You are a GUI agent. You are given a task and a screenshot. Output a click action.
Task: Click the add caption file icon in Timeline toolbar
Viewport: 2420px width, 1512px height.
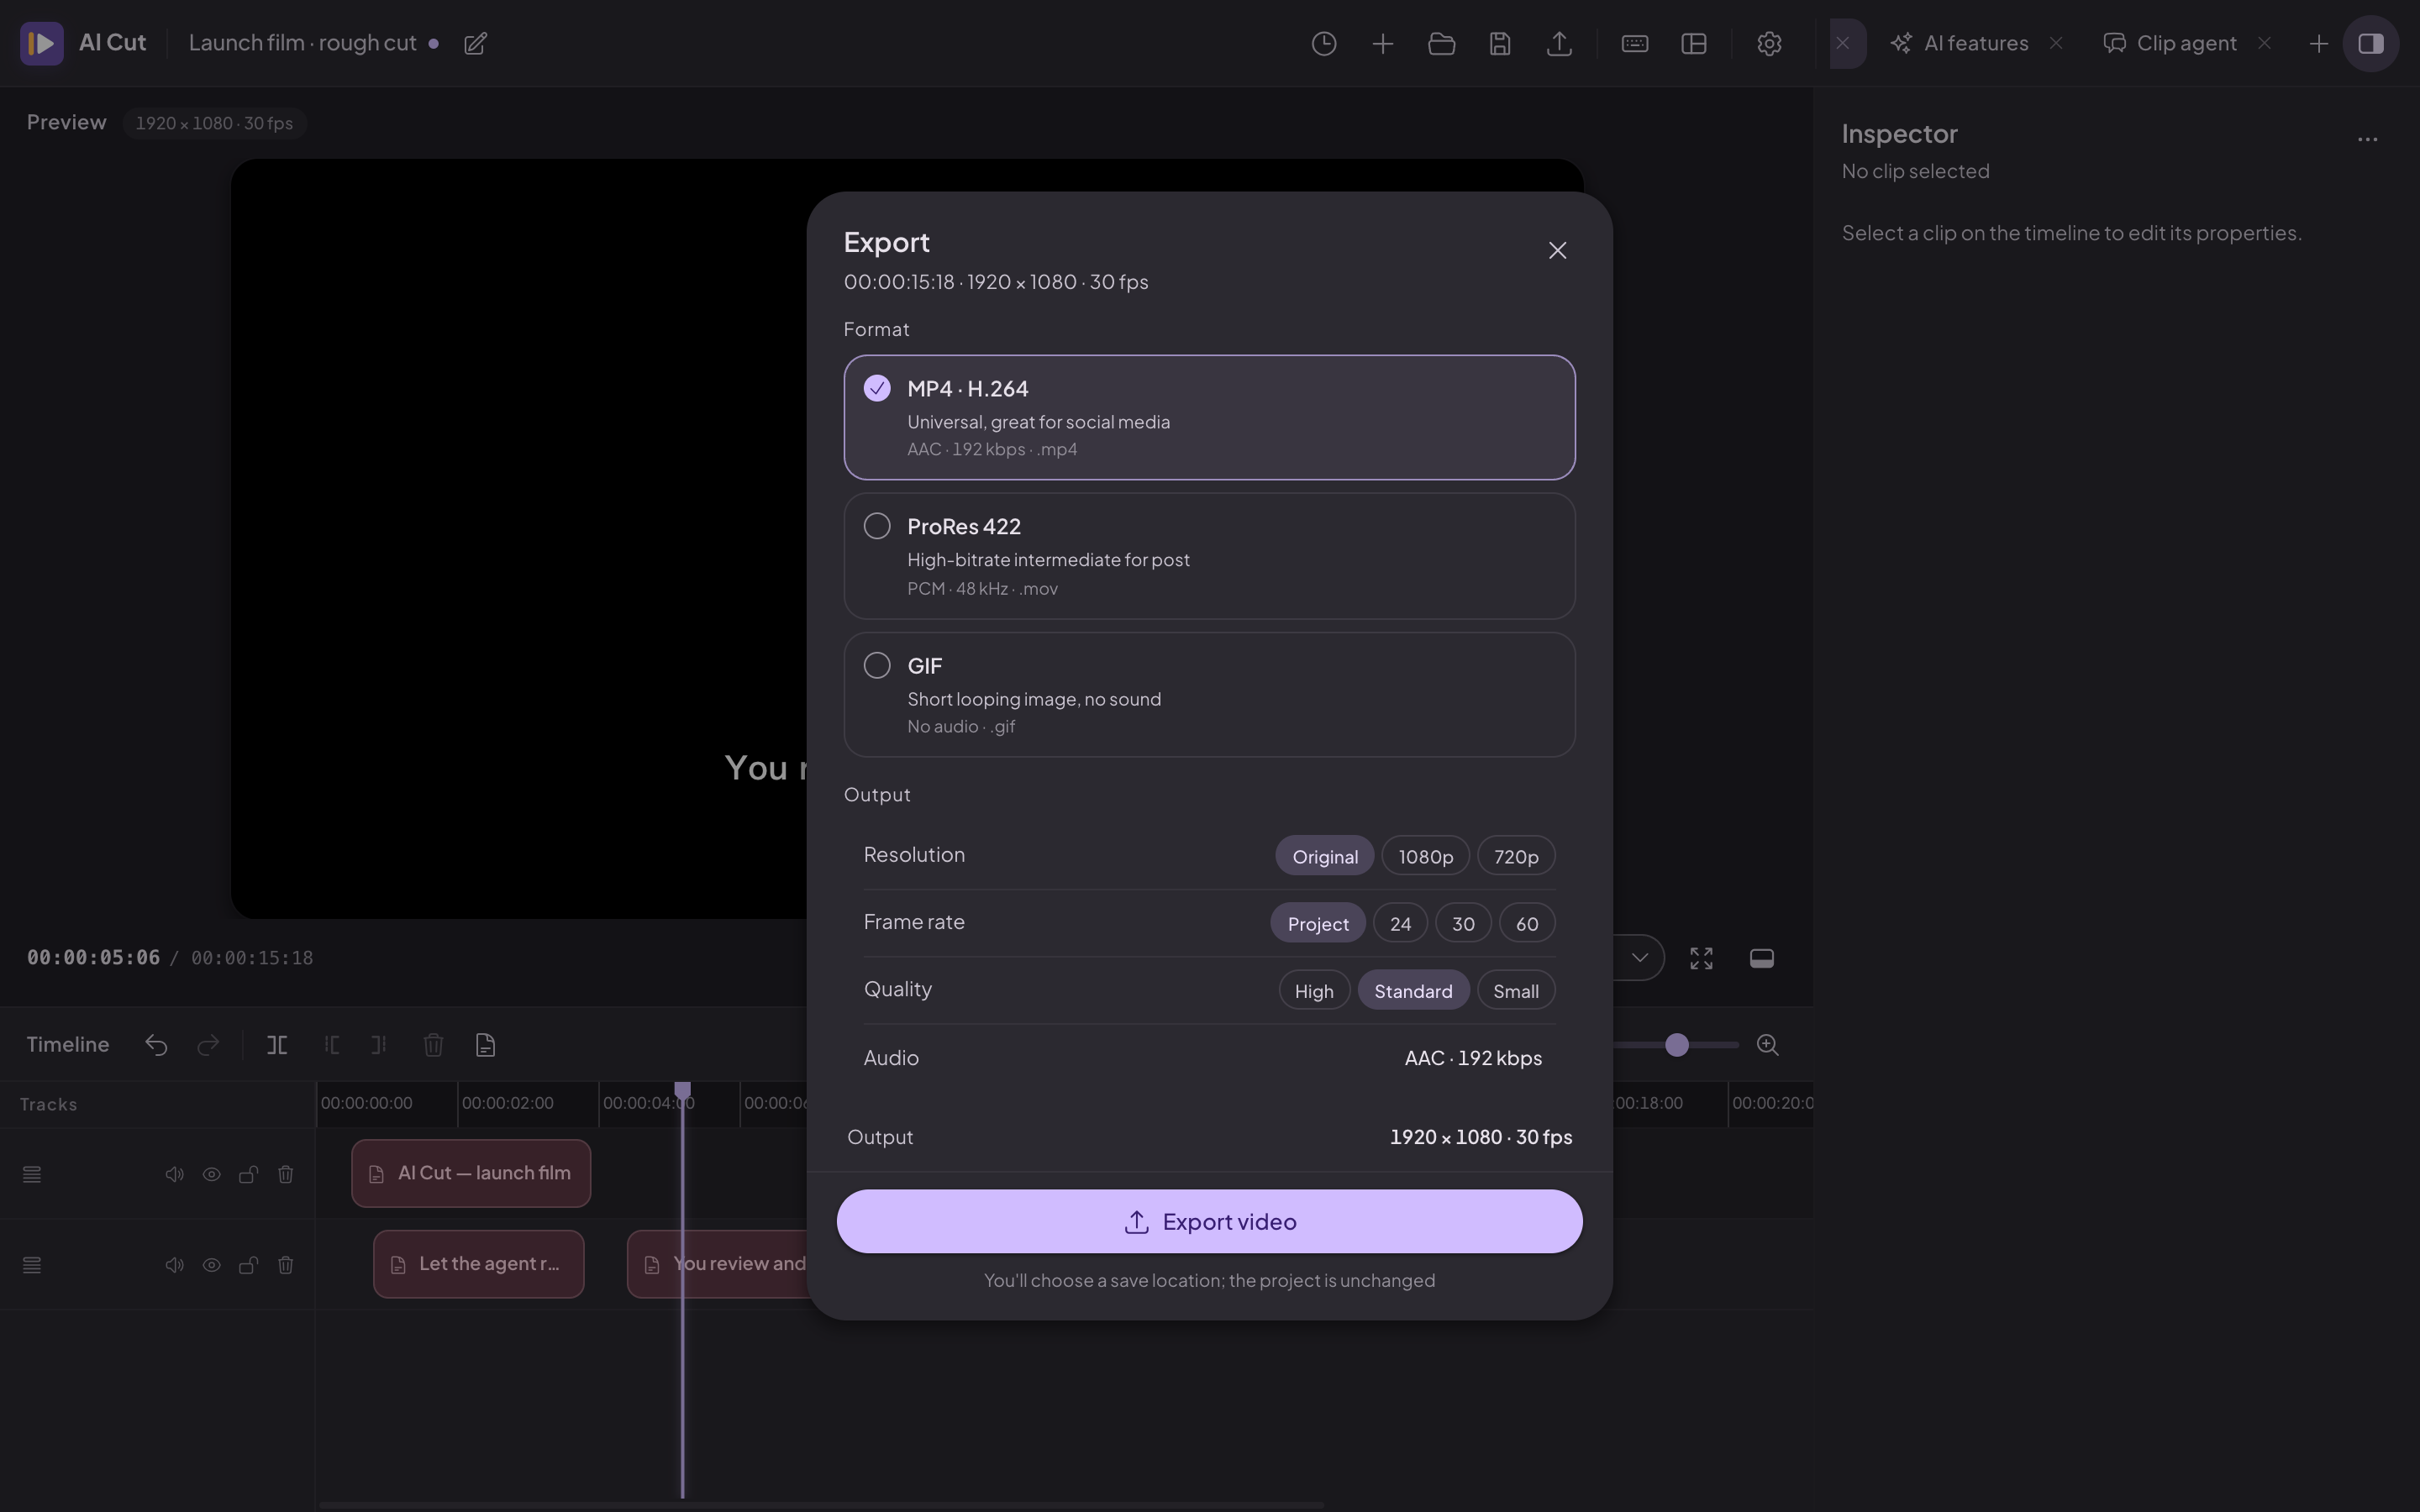pyautogui.click(x=485, y=1045)
